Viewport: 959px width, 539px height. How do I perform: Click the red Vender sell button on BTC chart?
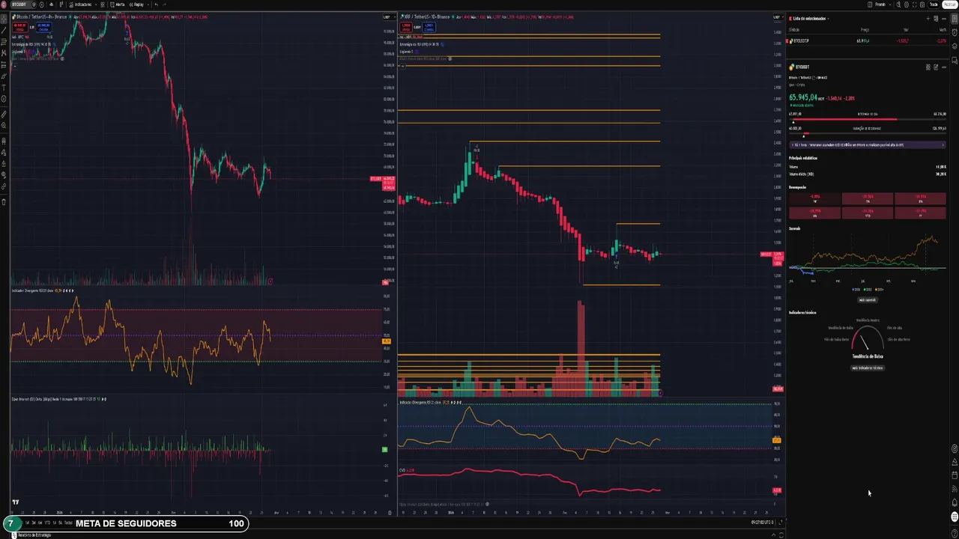20,27
